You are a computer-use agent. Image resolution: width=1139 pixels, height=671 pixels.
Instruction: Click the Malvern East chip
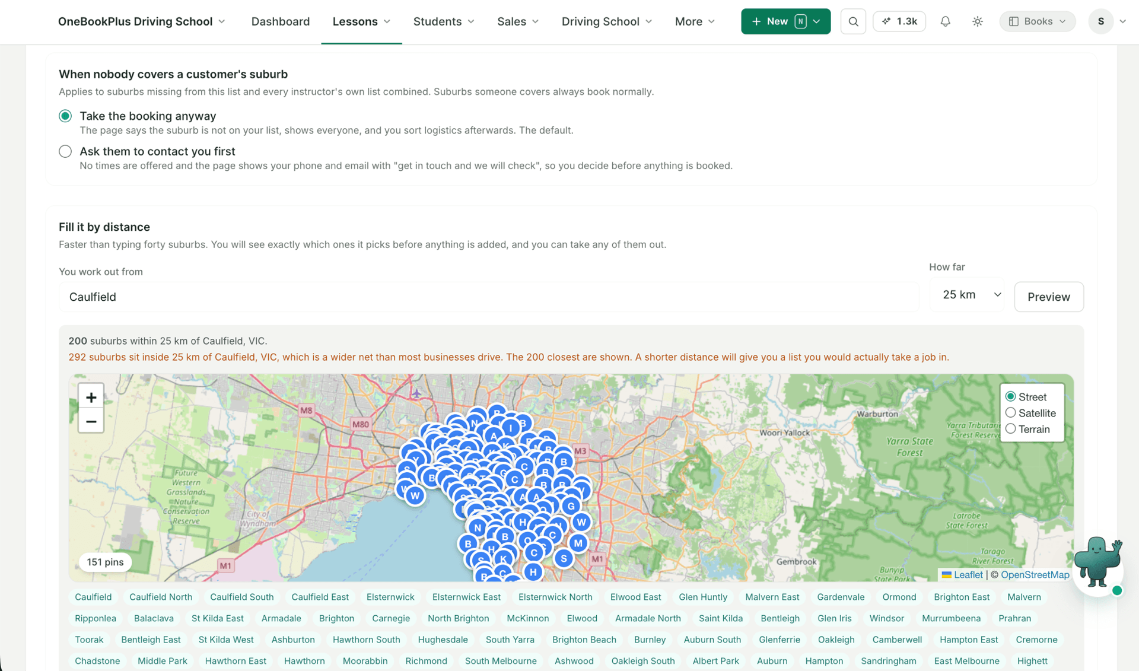tap(772, 597)
